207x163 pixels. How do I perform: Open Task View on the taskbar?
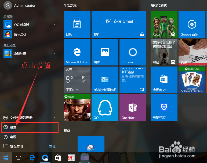[19, 157]
